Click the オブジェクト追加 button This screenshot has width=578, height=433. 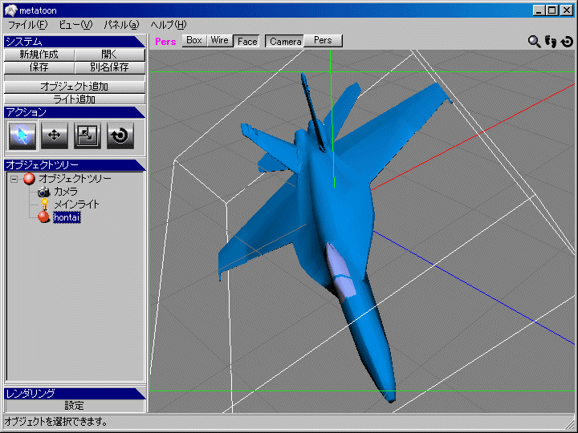[x=75, y=87]
